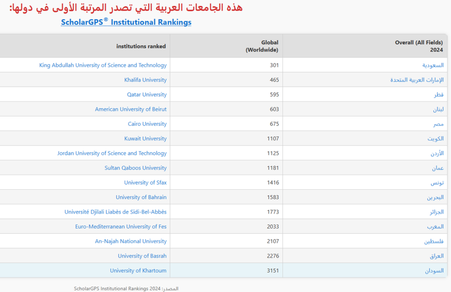Click King Abdullah University of Science and Technology
This screenshot has width=451, height=292.
coord(103,65)
